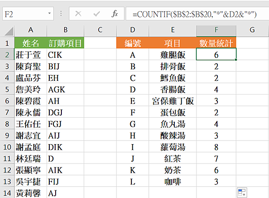Image resolution: width=269 pixels, height=198 pixels.
Task: Click the green 姓名 header cell
Action: [30, 43]
